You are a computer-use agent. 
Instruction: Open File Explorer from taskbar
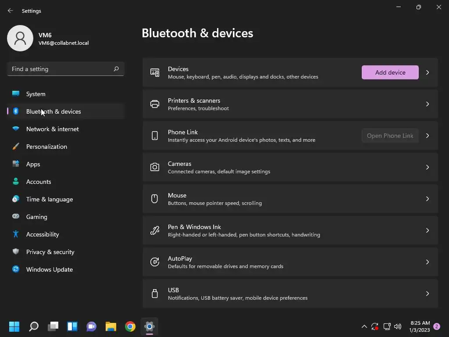111,326
